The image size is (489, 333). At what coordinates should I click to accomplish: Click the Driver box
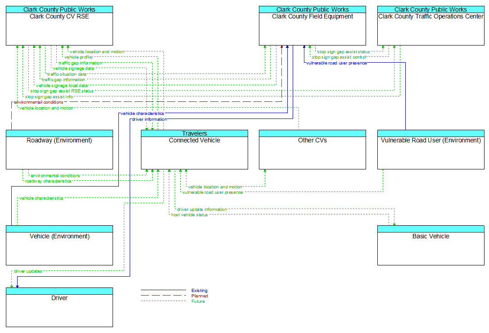[59, 307]
